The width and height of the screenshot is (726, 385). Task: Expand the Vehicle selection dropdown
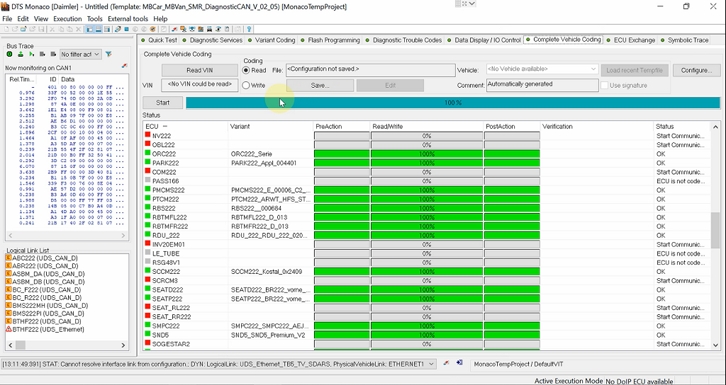[593, 69]
